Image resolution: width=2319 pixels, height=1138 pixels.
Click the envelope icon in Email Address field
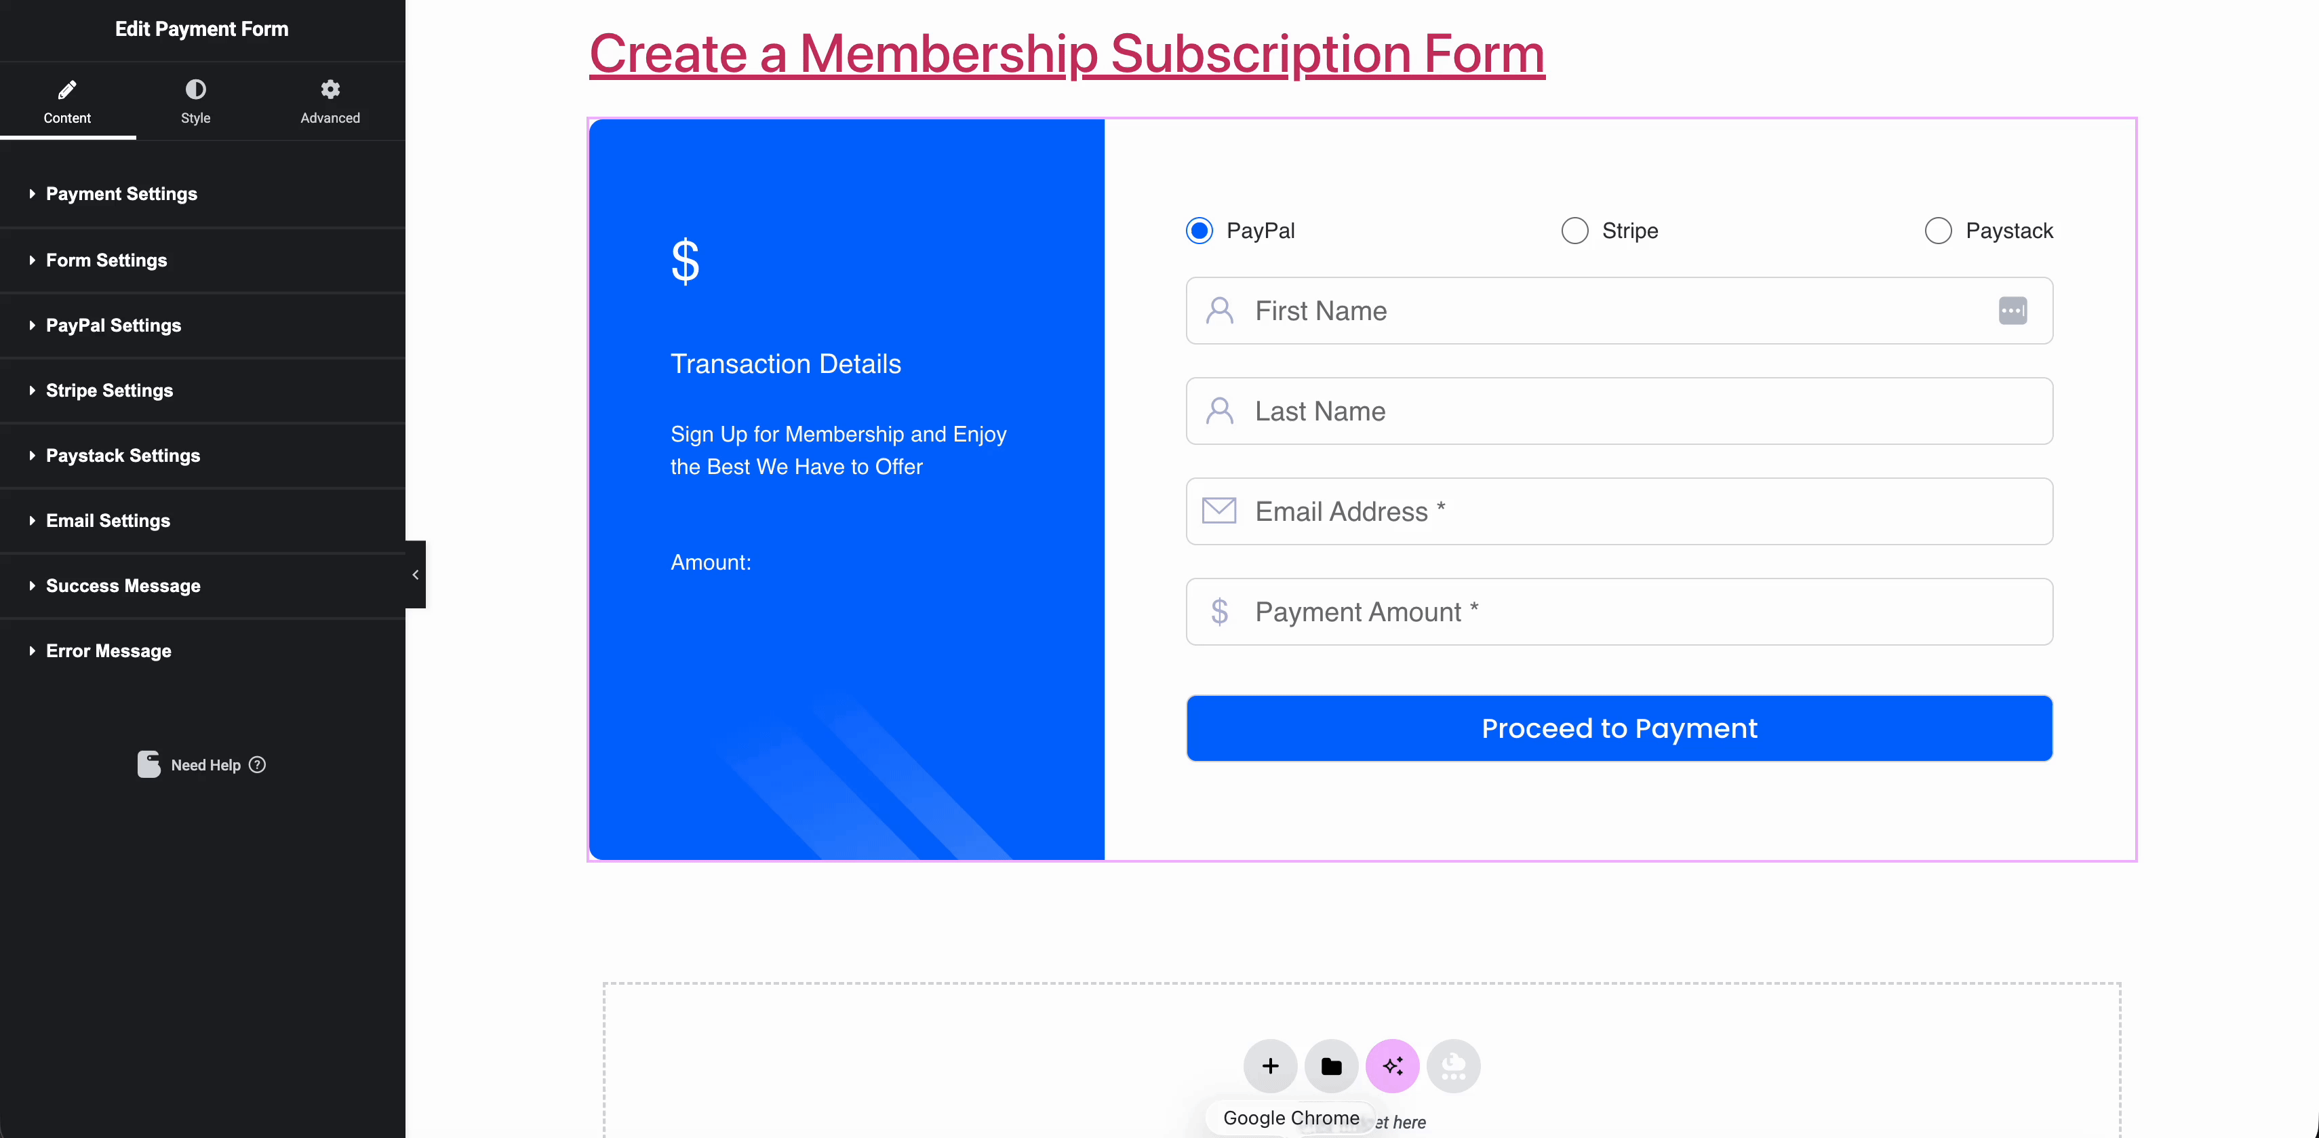[x=1220, y=511]
